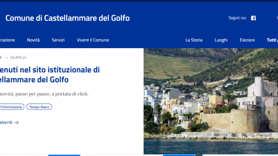
Task: Go to La Storia page
Action: pyautogui.click(x=194, y=40)
